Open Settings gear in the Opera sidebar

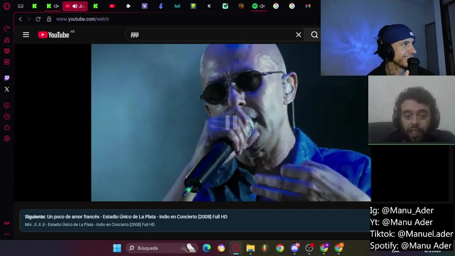[x=7, y=139]
